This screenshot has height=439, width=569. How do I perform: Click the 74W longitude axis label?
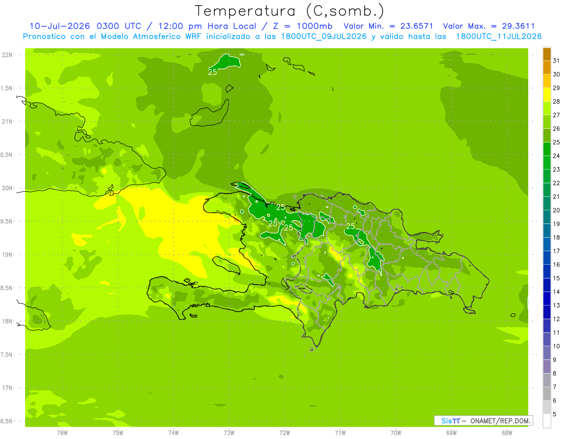(174, 432)
